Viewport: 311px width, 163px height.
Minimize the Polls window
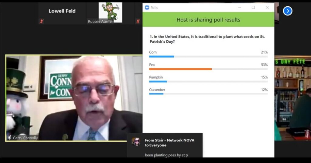point(240,8)
